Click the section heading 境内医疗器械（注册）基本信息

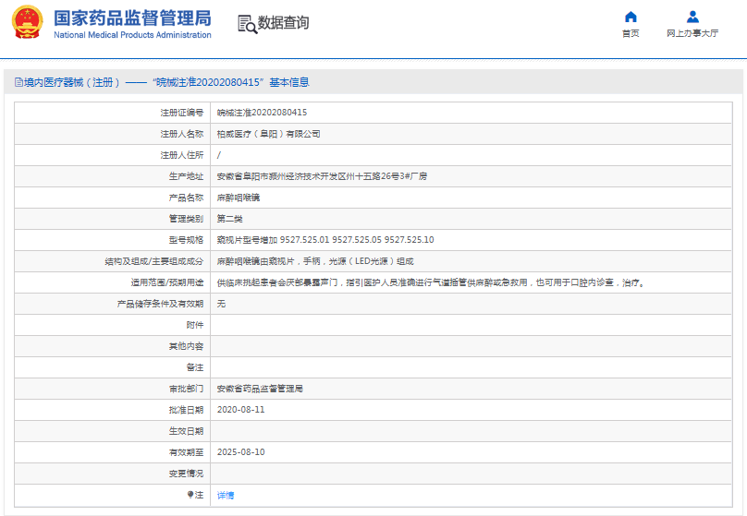click(x=167, y=82)
